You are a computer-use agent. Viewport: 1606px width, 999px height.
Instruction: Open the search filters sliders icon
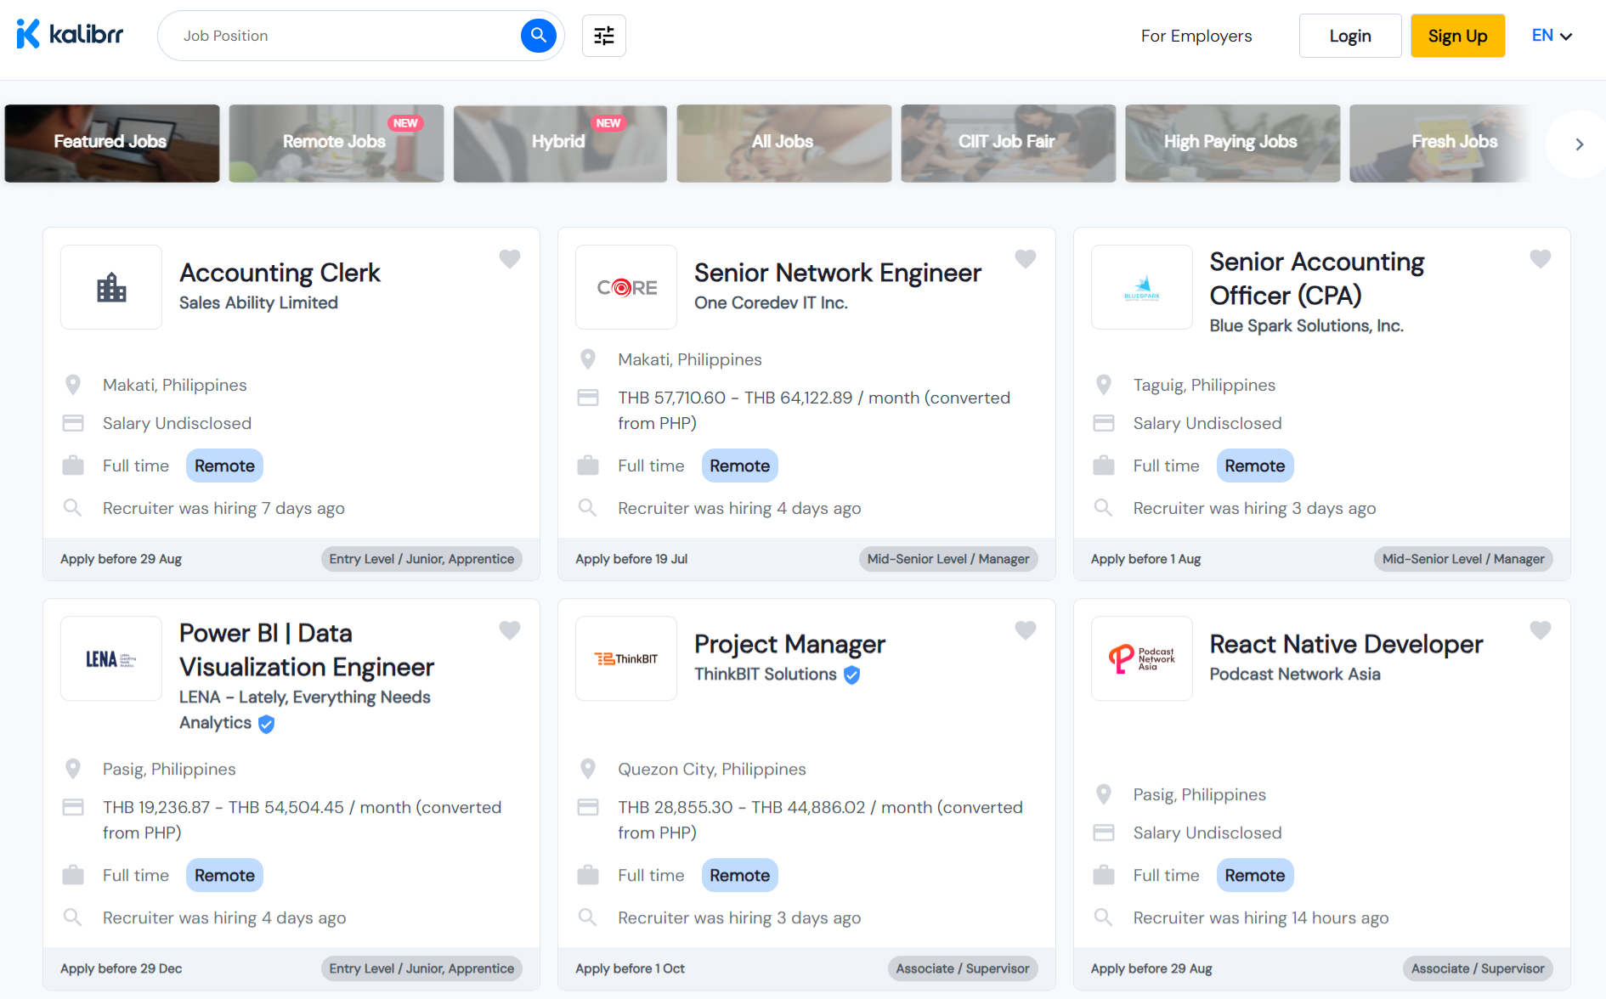coord(603,36)
